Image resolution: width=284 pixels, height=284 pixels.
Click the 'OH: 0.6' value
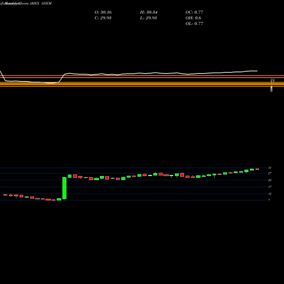pyautogui.click(x=193, y=18)
